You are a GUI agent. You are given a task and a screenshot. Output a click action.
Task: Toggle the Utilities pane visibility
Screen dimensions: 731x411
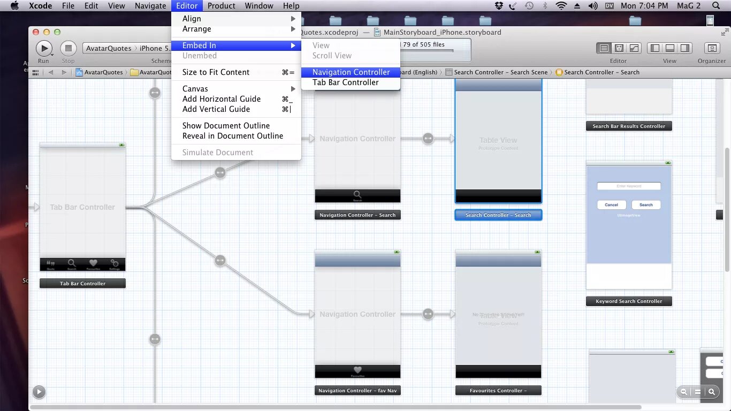coord(684,48)
